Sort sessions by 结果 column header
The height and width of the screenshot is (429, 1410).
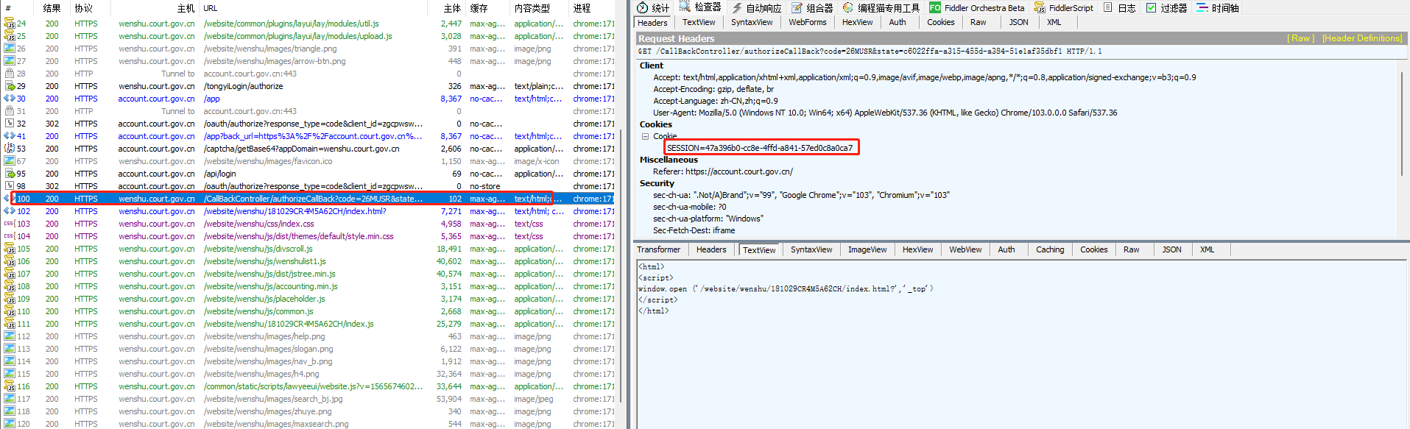tap(52, 8)
